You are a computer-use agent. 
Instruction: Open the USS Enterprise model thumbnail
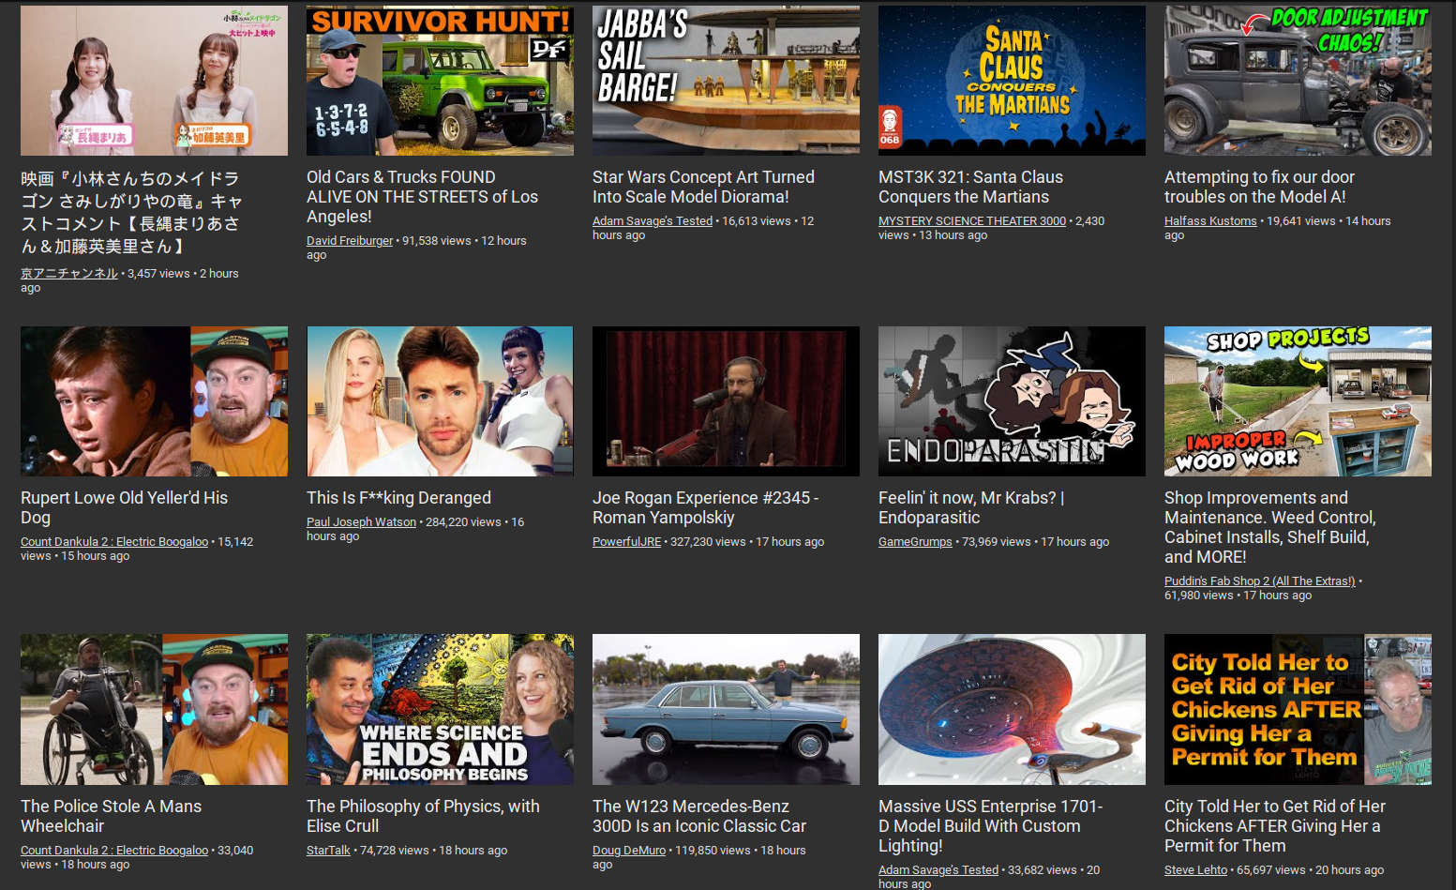click(1012, 710)
